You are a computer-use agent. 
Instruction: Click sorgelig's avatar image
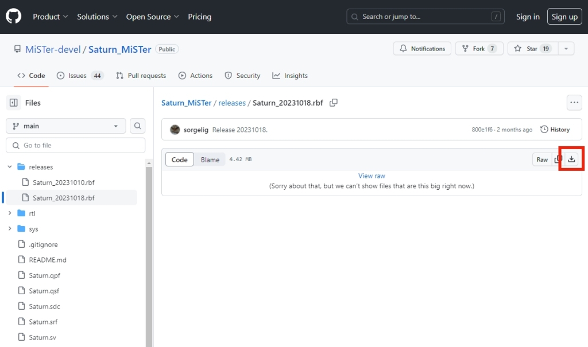point(175,130)
